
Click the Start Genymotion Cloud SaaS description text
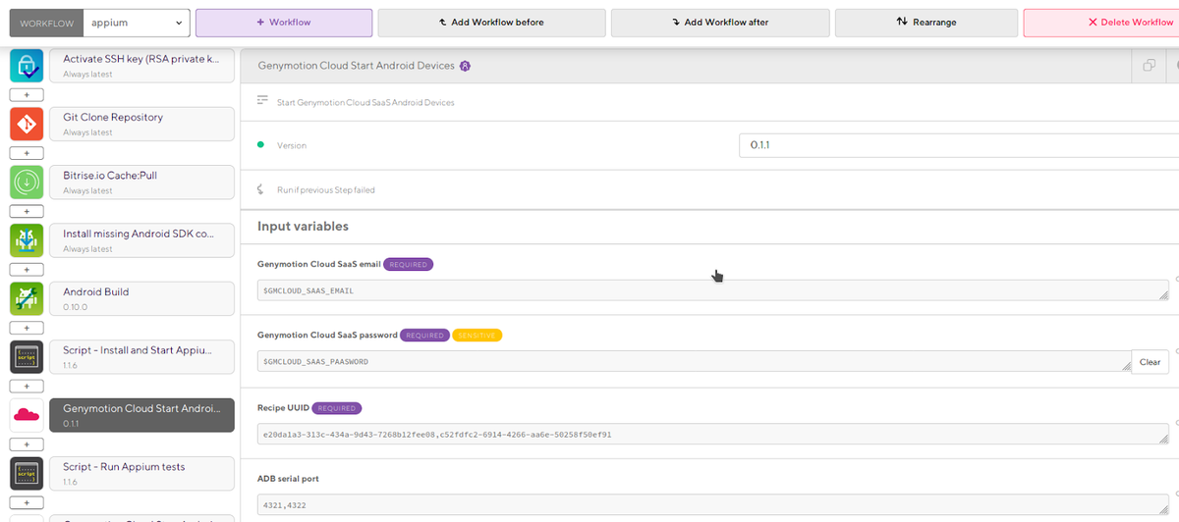pos(365,102)
